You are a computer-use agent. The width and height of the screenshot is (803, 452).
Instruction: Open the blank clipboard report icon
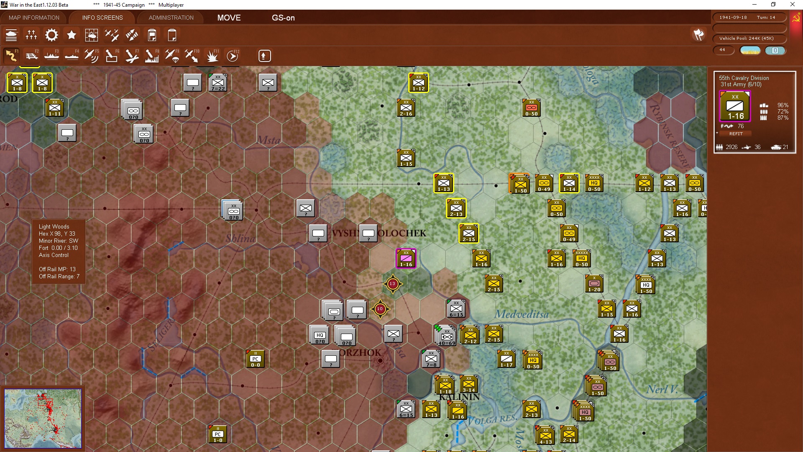172,35
